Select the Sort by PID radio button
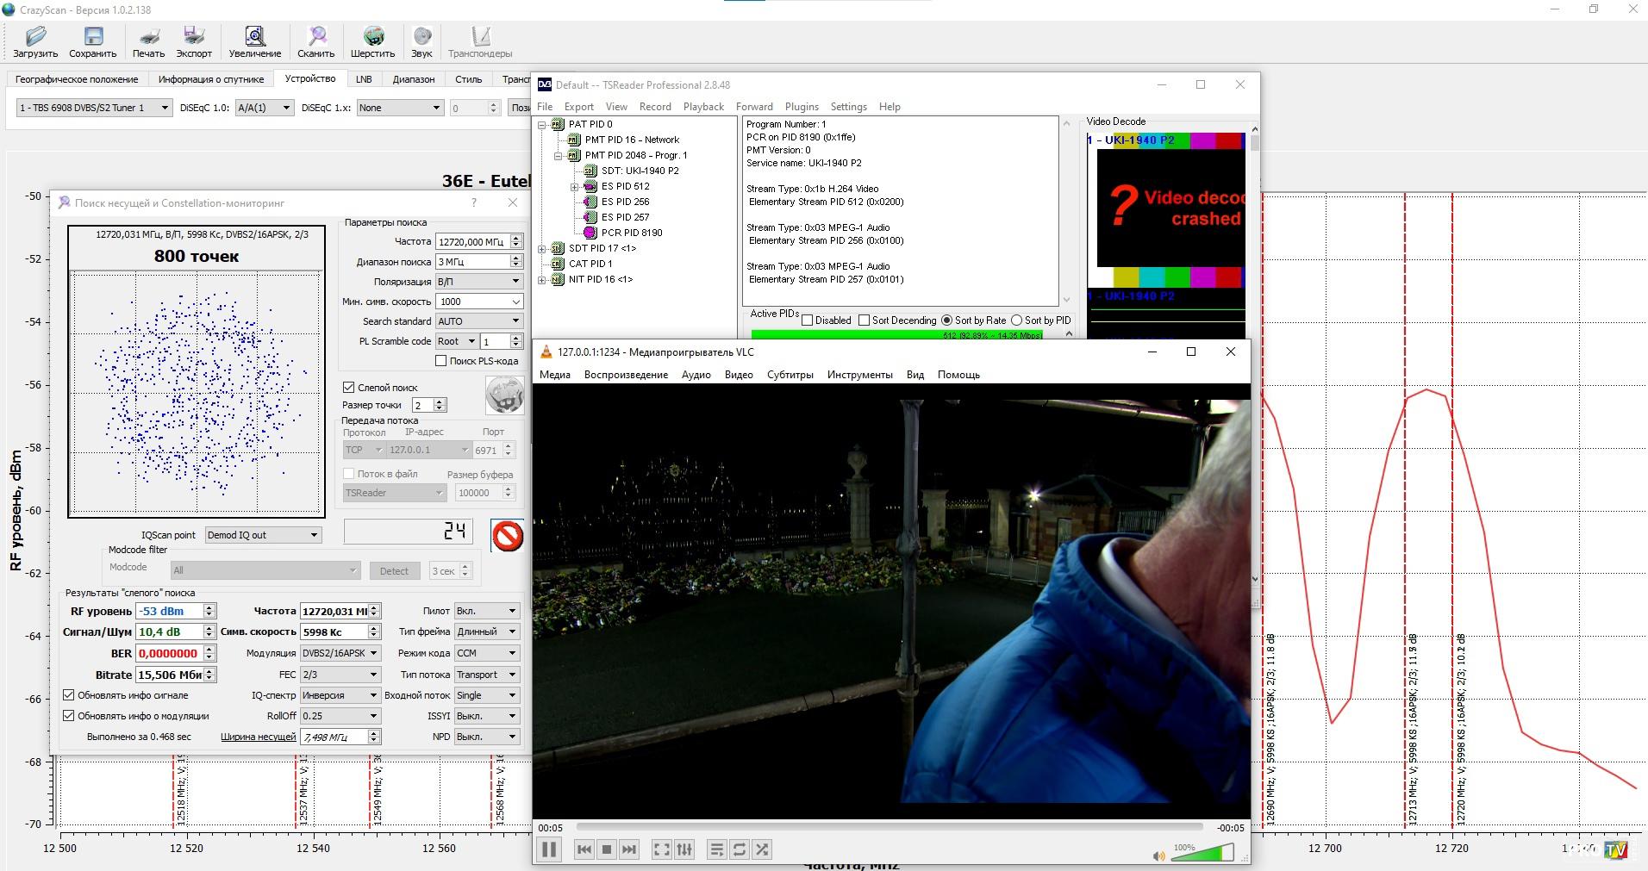The width and height of the screenshot is (1648, 871). [x=1016, y=320]
